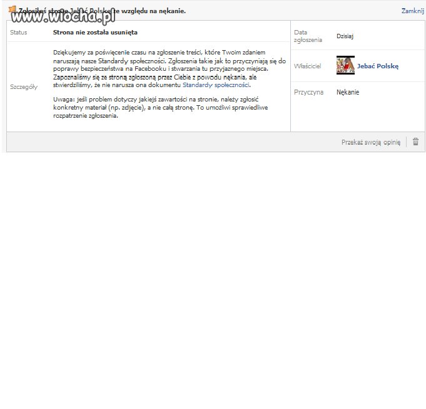Image resolution: width=426 pixels, height=409 pixels.
Task: Click the 'Właściciel' label
Action: 307,66
